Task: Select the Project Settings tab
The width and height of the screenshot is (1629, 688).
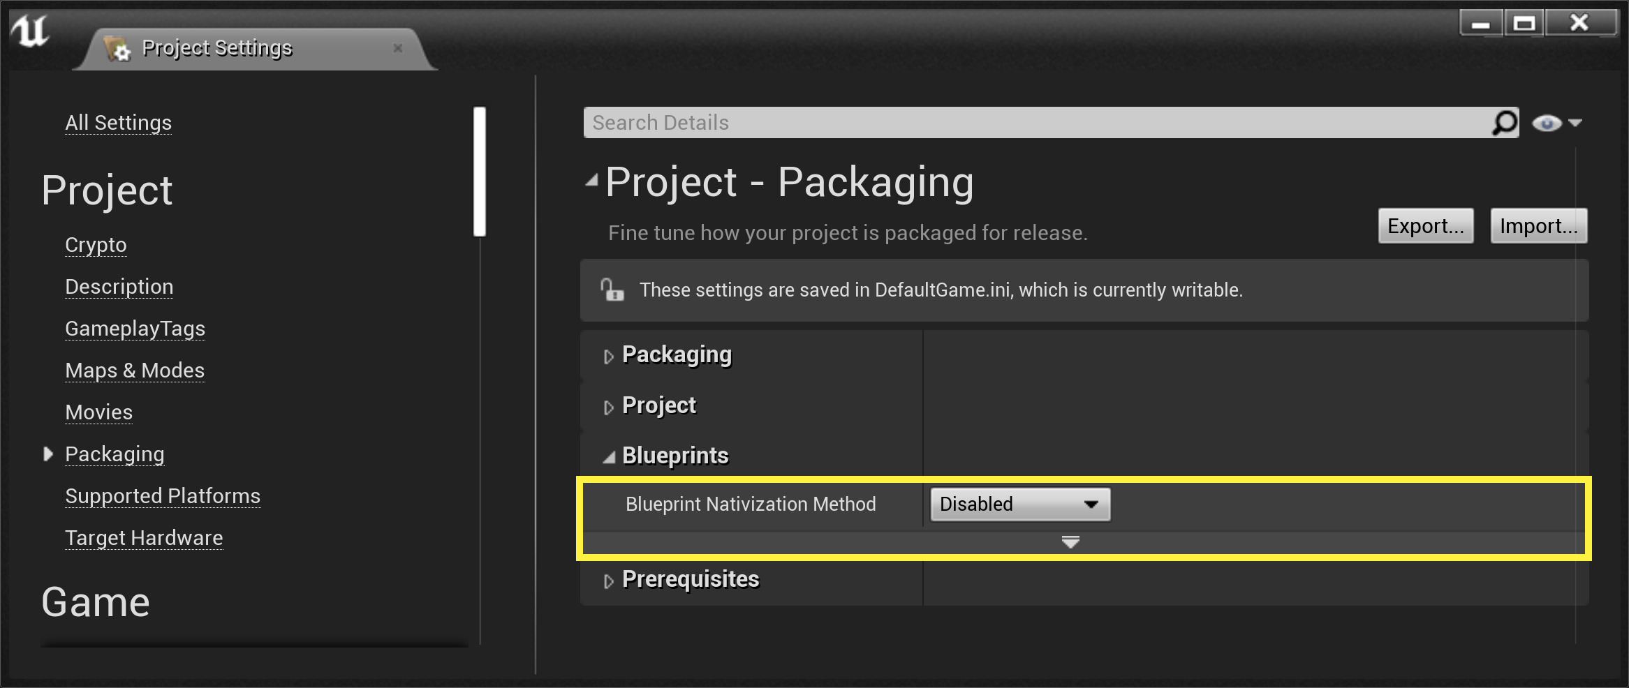Action: tap(216, 48)
